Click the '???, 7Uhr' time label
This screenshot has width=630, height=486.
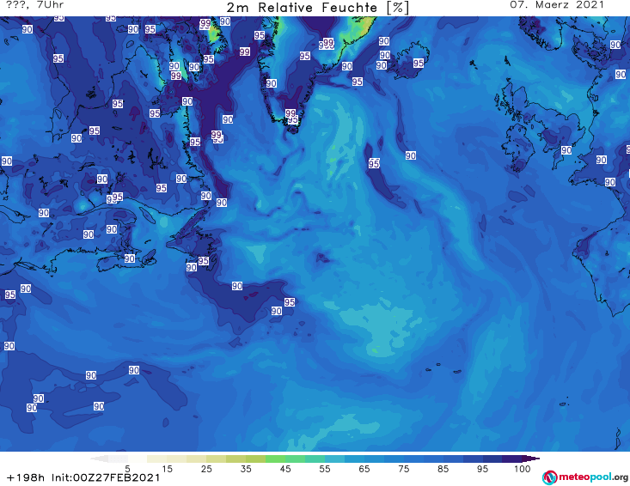(x=35, y=5)
